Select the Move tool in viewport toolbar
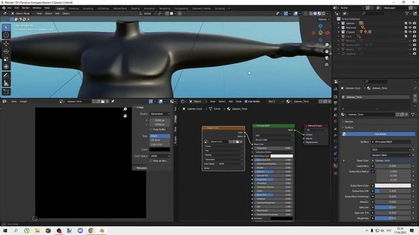 [7, 44]
